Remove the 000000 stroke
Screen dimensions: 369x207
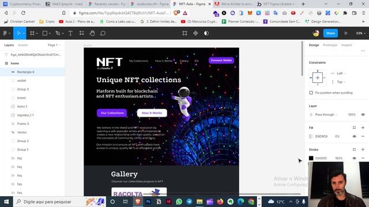pos(363,158)
